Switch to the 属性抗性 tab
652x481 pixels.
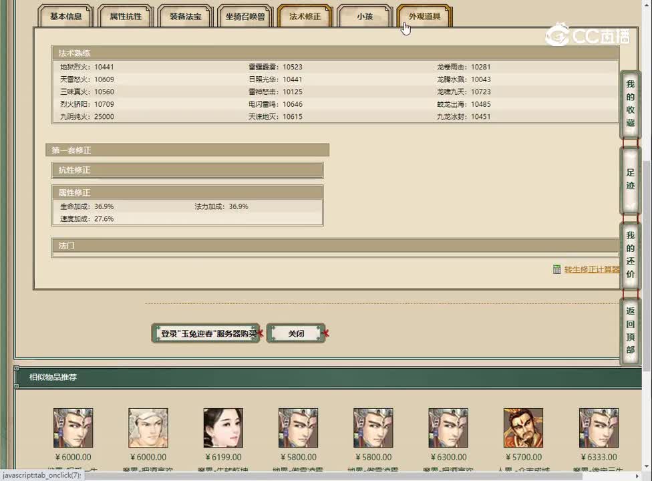tap(126, 17)
